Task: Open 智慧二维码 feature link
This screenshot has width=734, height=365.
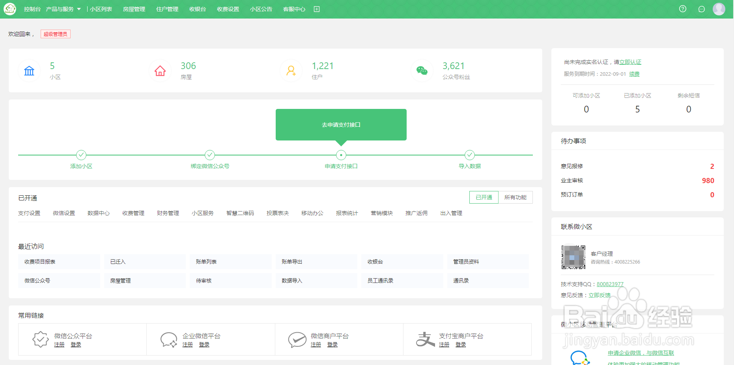Action: point(240,213)
